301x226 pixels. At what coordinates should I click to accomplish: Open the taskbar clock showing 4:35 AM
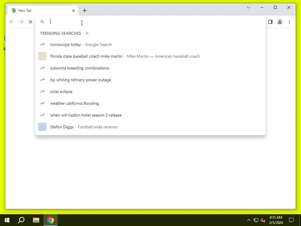pyautogui.click(x=276, y=220)
